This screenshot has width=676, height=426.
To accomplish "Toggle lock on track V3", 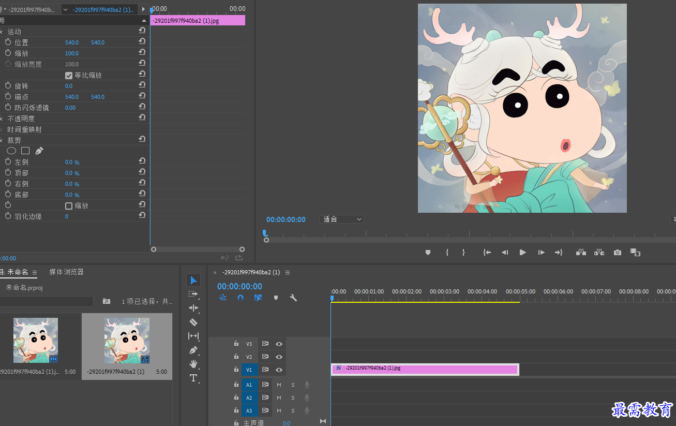I will [x=236, y=344].
